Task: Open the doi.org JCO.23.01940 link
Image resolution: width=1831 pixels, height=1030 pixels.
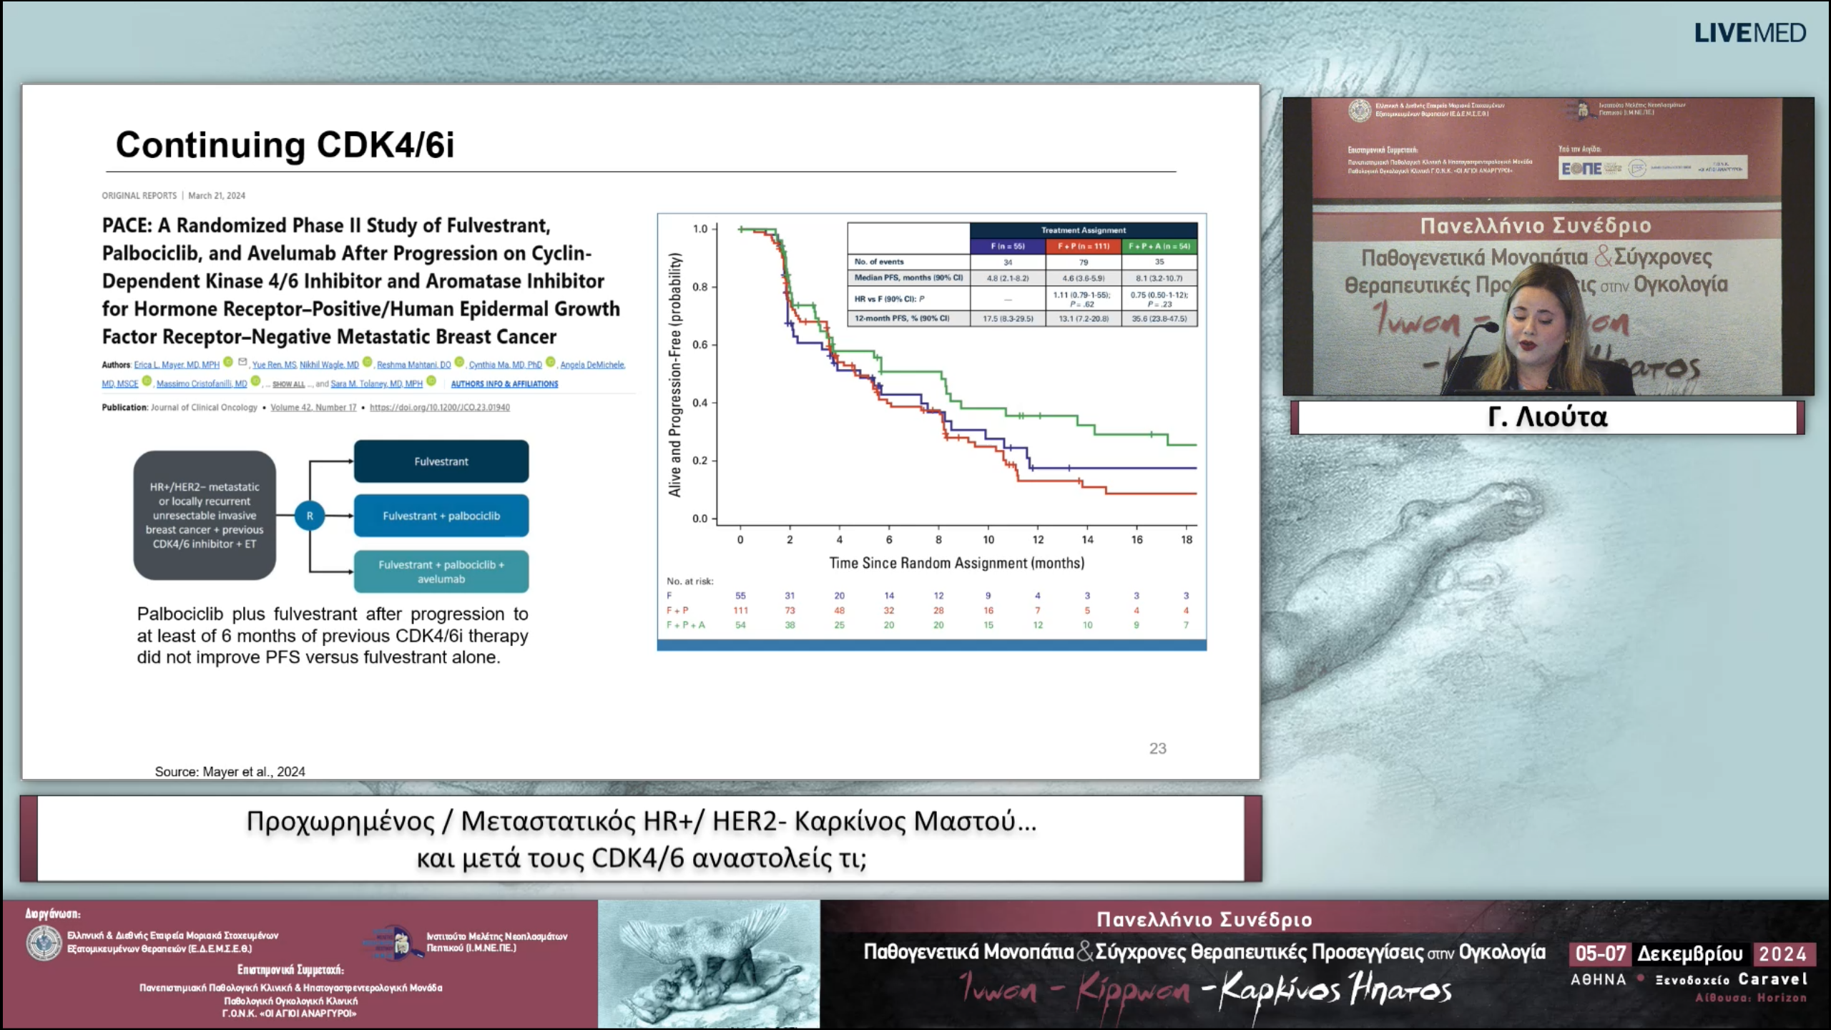Action: click(440, 408)
